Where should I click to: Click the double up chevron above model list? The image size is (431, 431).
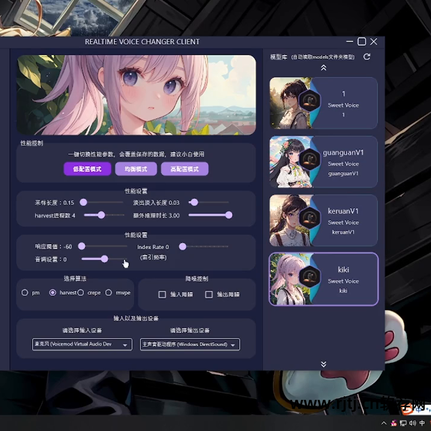coord(323,68)
